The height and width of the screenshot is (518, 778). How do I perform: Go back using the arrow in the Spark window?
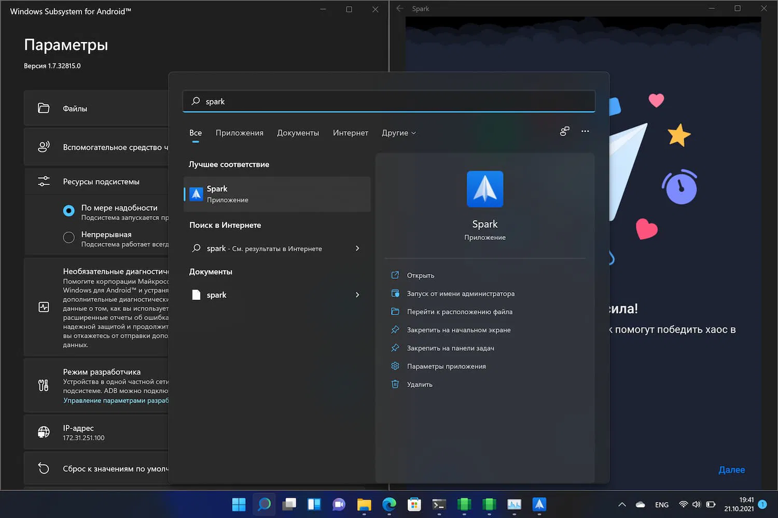click(400, 8)
